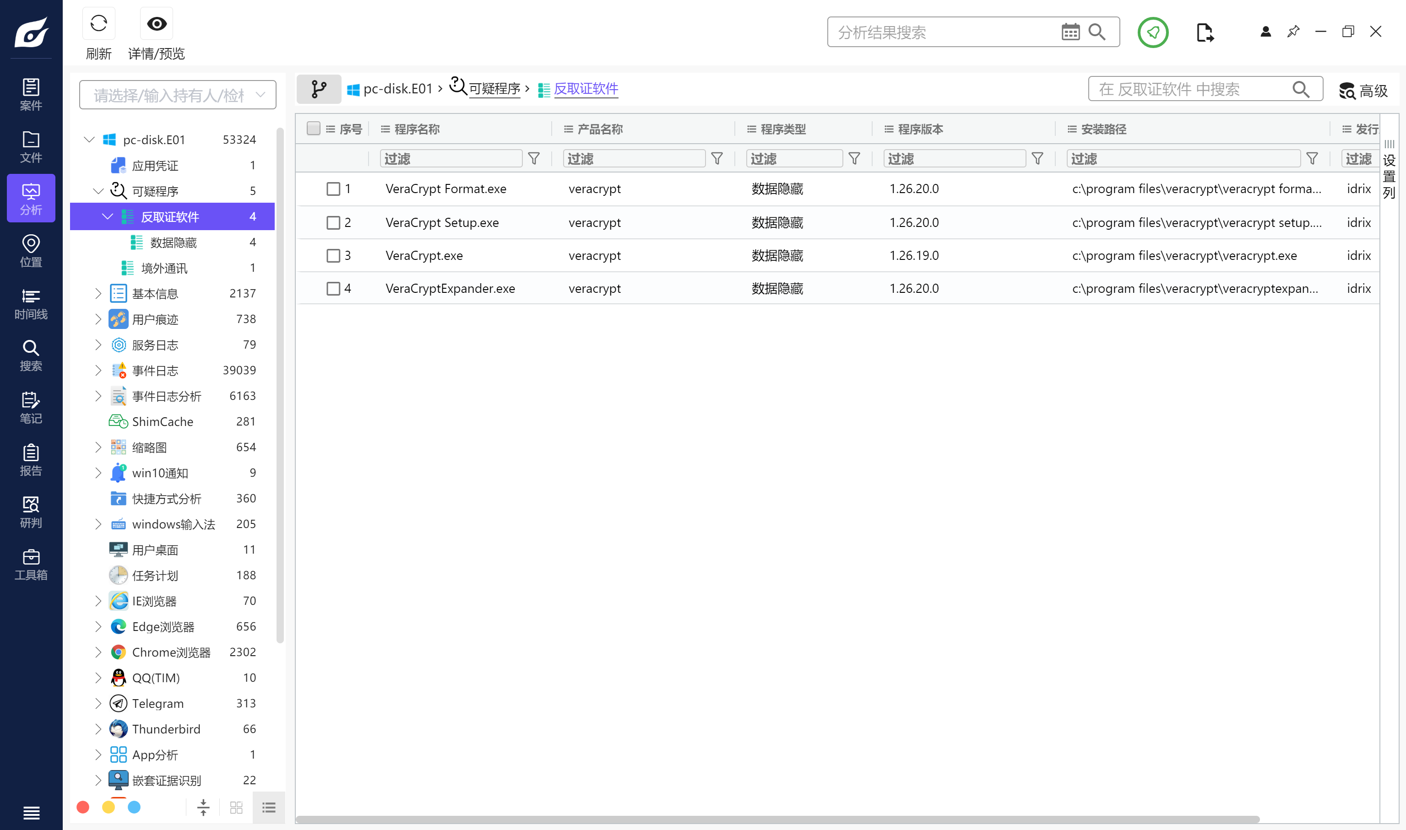Open the 程序版本 column menu
Viewport: 1406px width, 830px height.
(x=889, y=129)
